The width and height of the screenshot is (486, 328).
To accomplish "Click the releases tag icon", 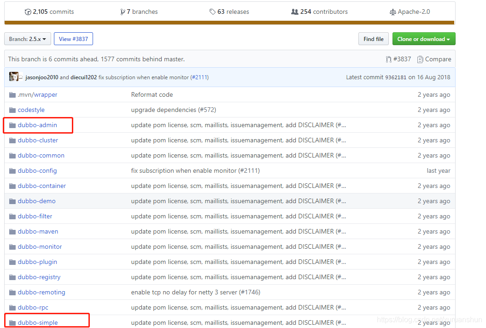I will click(x=212, y=12).
